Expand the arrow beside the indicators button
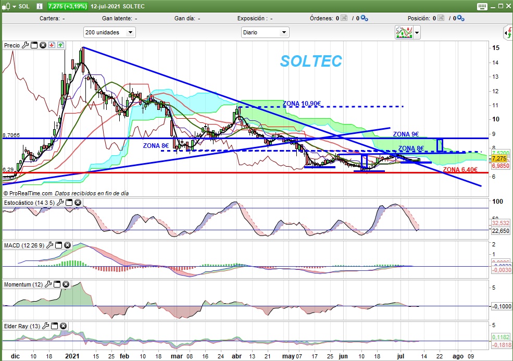This screenshot has height=361, width=513. coord(417,33)
